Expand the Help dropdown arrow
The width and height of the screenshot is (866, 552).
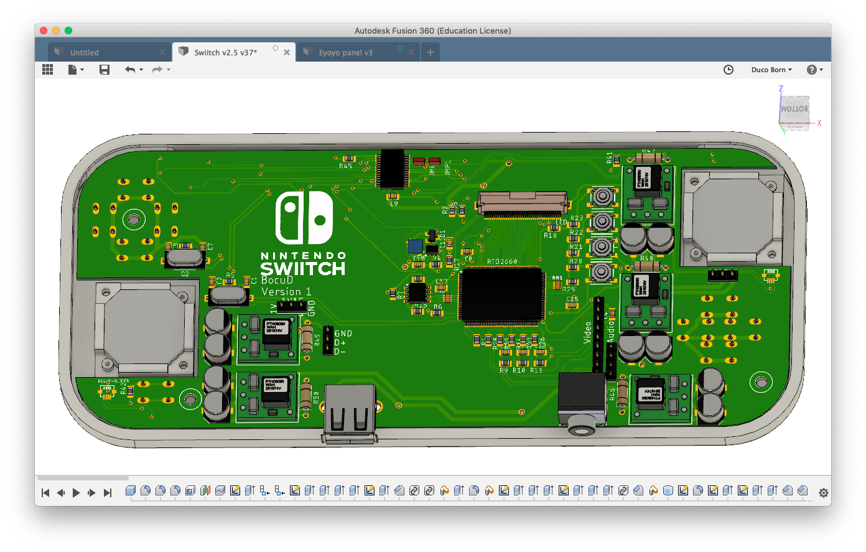(821, 70)
